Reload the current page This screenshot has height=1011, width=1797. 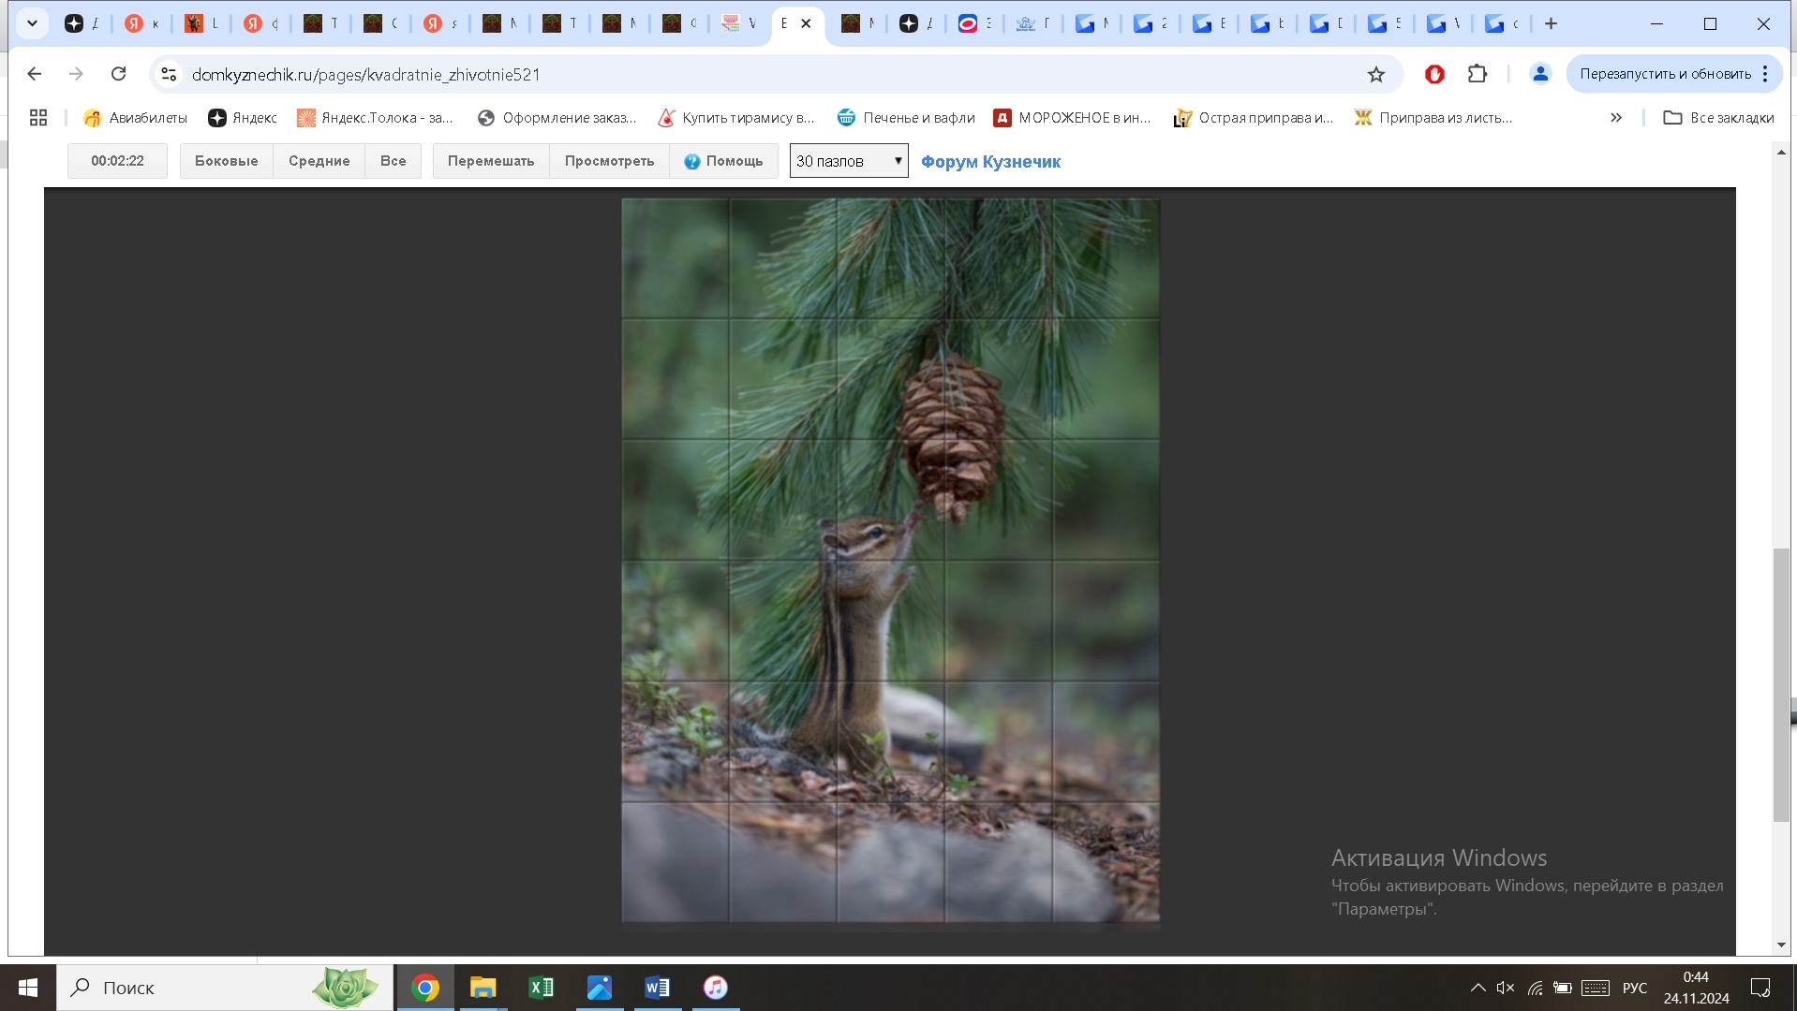click(118, 74)
